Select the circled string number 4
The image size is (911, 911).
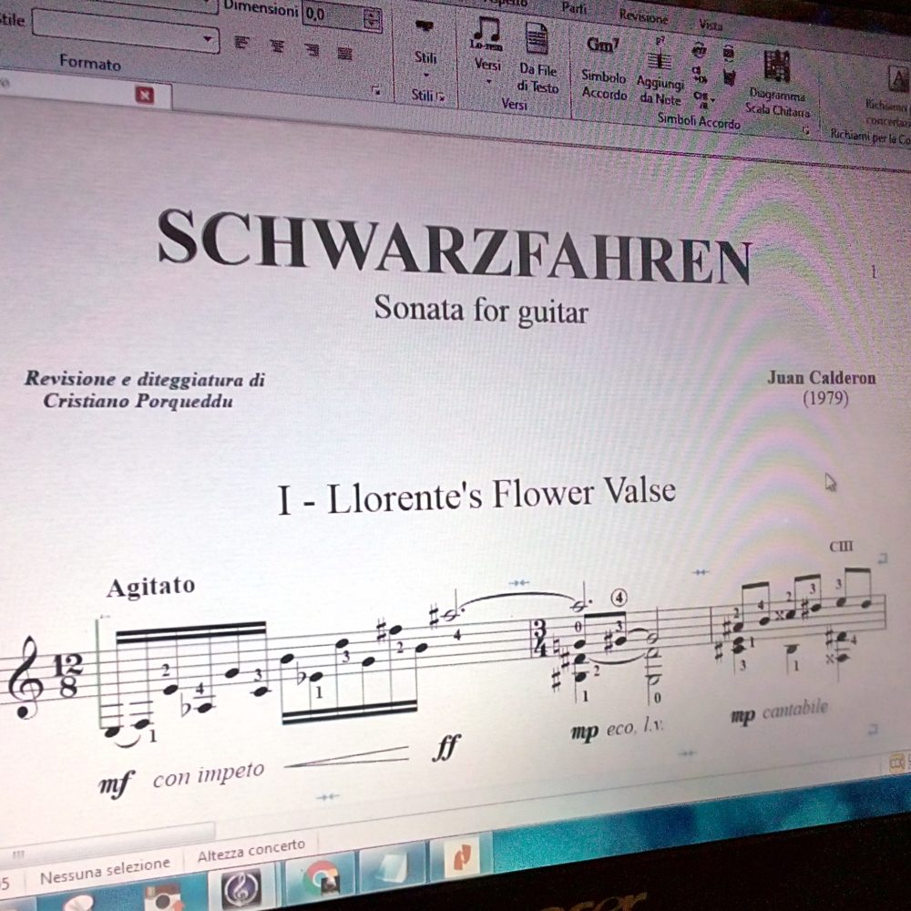tap(619, 598)
